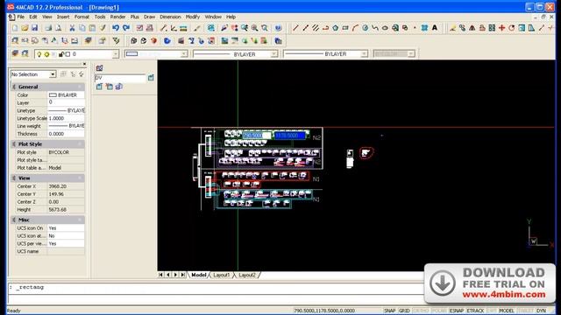
Task: Click the Print icon in the toolbar
Action: point(48,28)
